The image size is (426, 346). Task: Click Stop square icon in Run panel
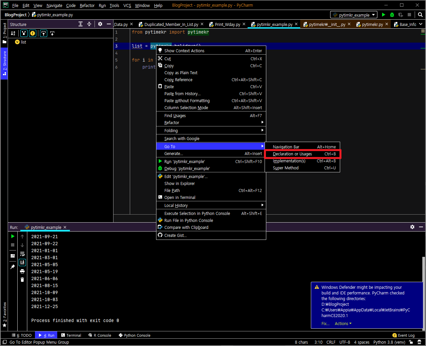[13, 245]
